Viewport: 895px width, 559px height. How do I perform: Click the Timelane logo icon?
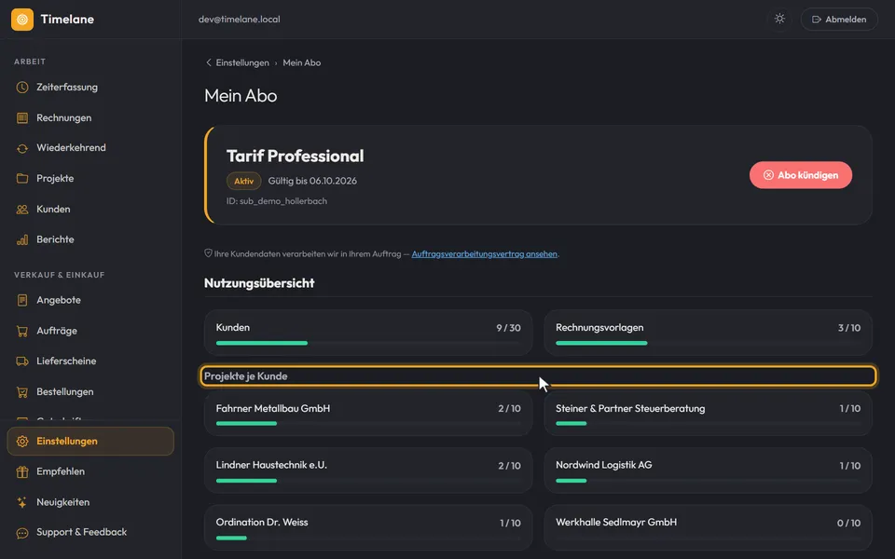22,20
